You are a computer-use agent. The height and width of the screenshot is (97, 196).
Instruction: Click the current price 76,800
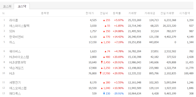point(93,73)
